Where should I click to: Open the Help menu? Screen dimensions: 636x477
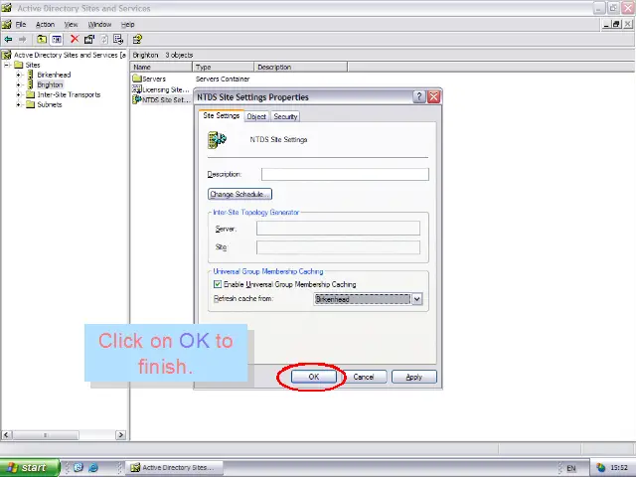pyautogui.click(x=128, y=24)
